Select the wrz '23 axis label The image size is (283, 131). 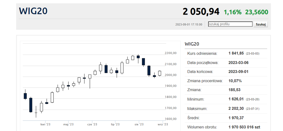pyautogui.click(x=163, y=124)
